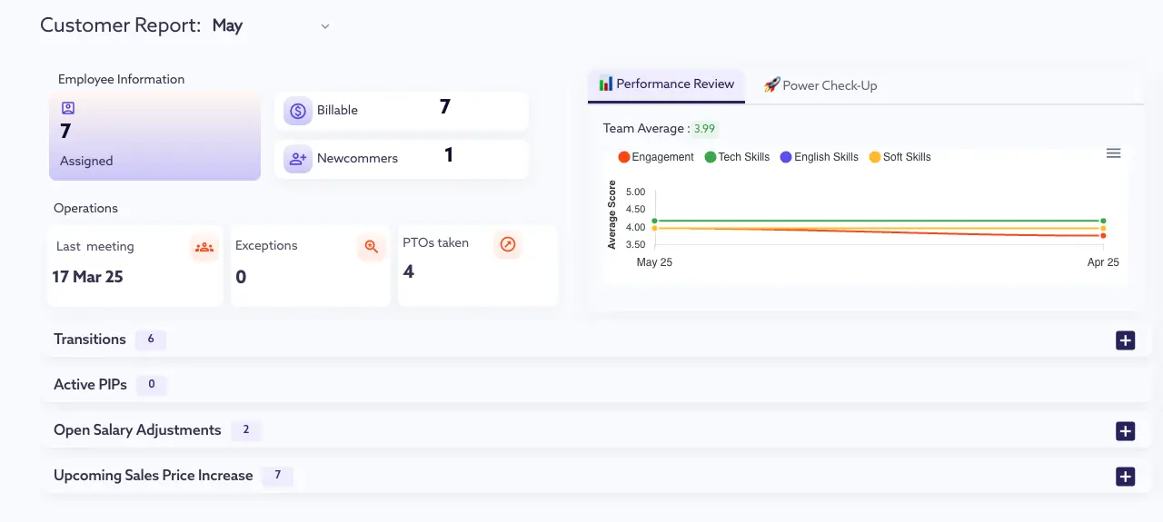Switch to the Power Check-Up tab
The width and height of the screenshot is (1163, 522).
pyautogui.click(x=820, y=85)
